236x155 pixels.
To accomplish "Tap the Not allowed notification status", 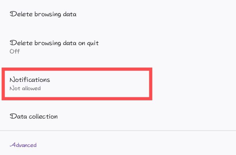I will tap(25, 88).
